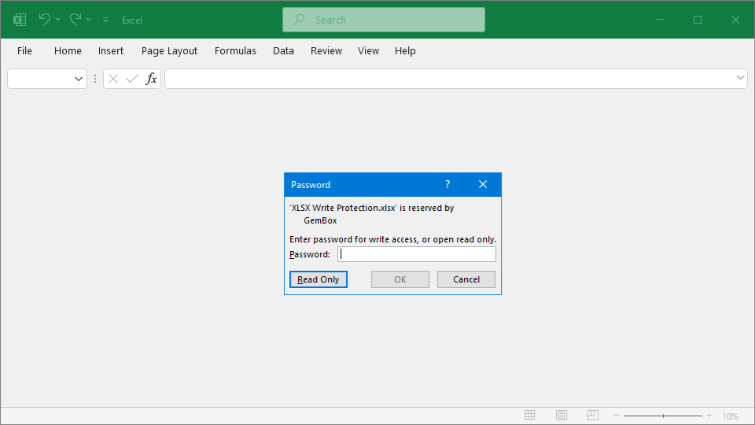This screenshot has height=425, width=755.
Task: Expand the Name Box dropdown
Action: (x=79, y=79)
